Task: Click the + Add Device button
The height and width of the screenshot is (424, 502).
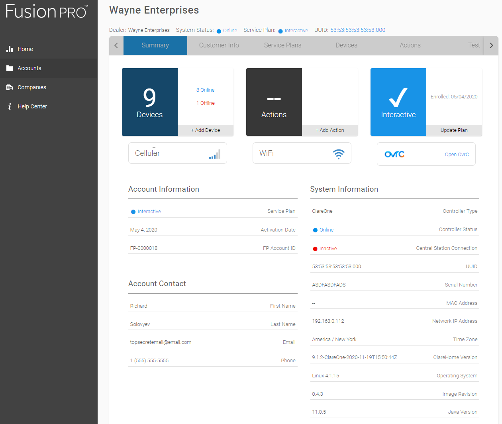Action: pyautogui.click(x=206, y=130)
